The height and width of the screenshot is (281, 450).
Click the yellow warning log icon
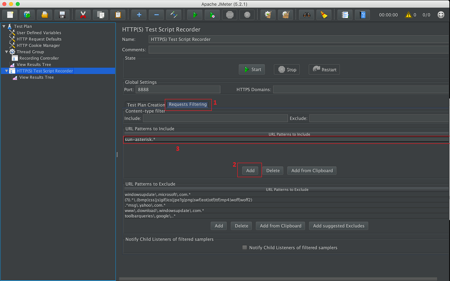pyautogui.click(x=408, y=15)
